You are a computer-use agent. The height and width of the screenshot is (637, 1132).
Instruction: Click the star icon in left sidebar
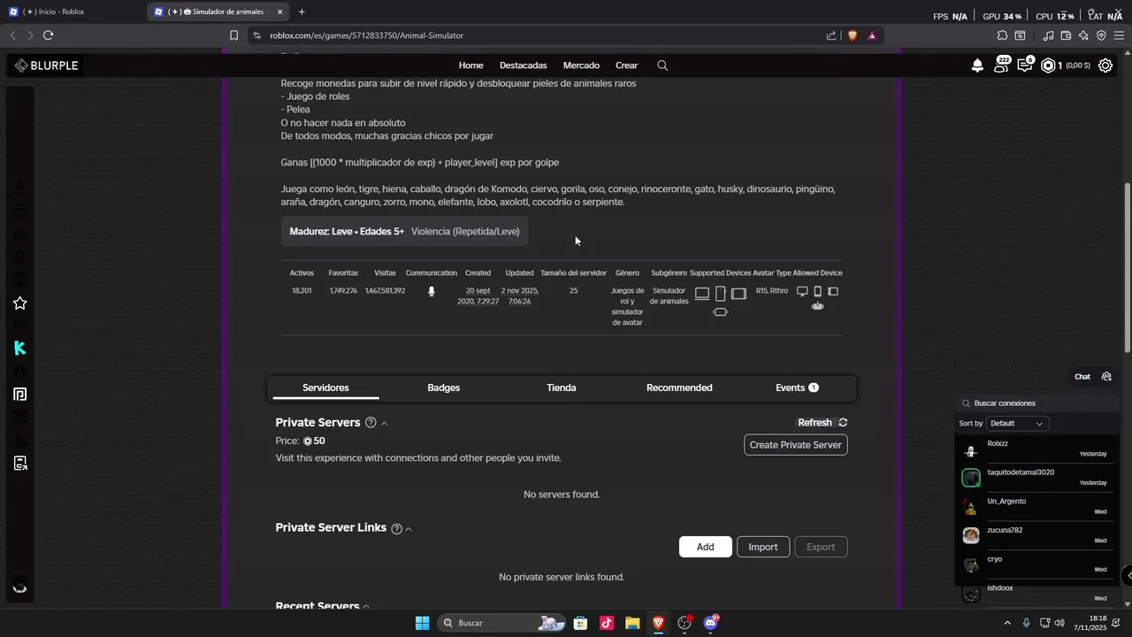pyautogui.click(x=19, y=303)
